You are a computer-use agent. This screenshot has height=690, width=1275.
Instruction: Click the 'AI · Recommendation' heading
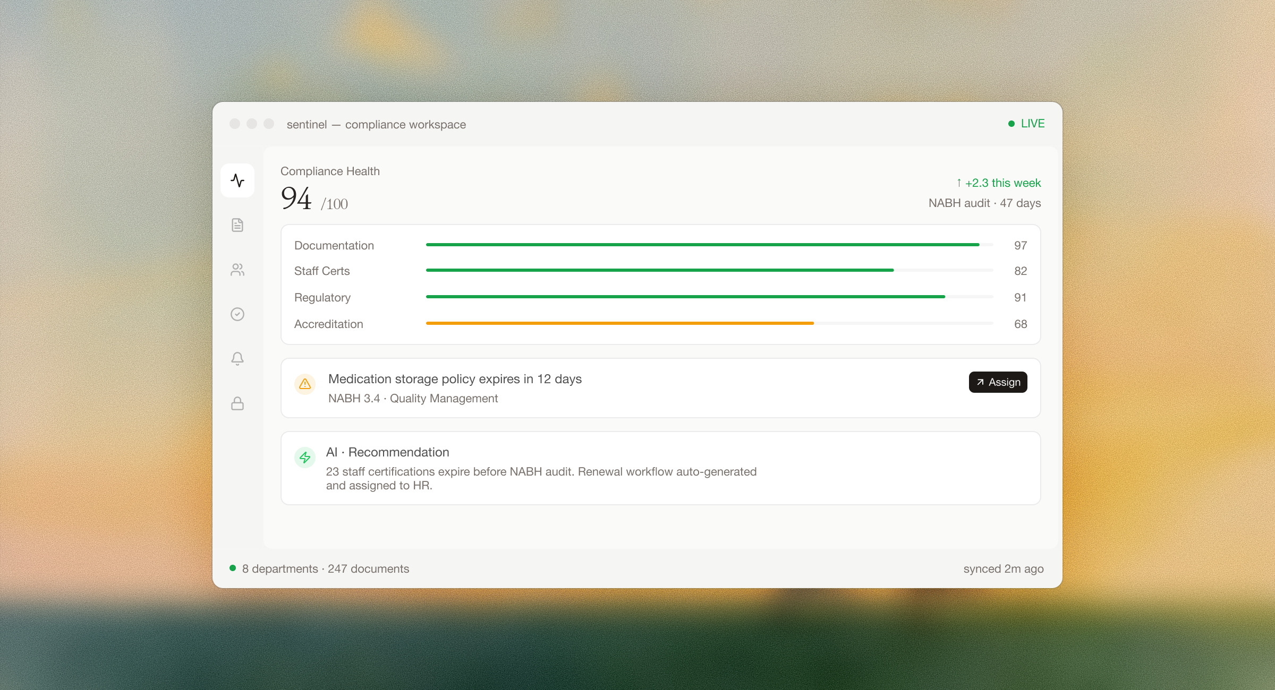click(387, 452)
